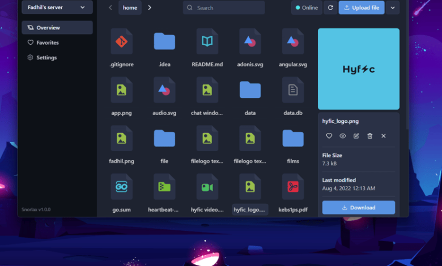The width and height of the screenshot is (442, 266).
Task: Expand the dropdown next to Upload file
Action: [x=393, y=7]
